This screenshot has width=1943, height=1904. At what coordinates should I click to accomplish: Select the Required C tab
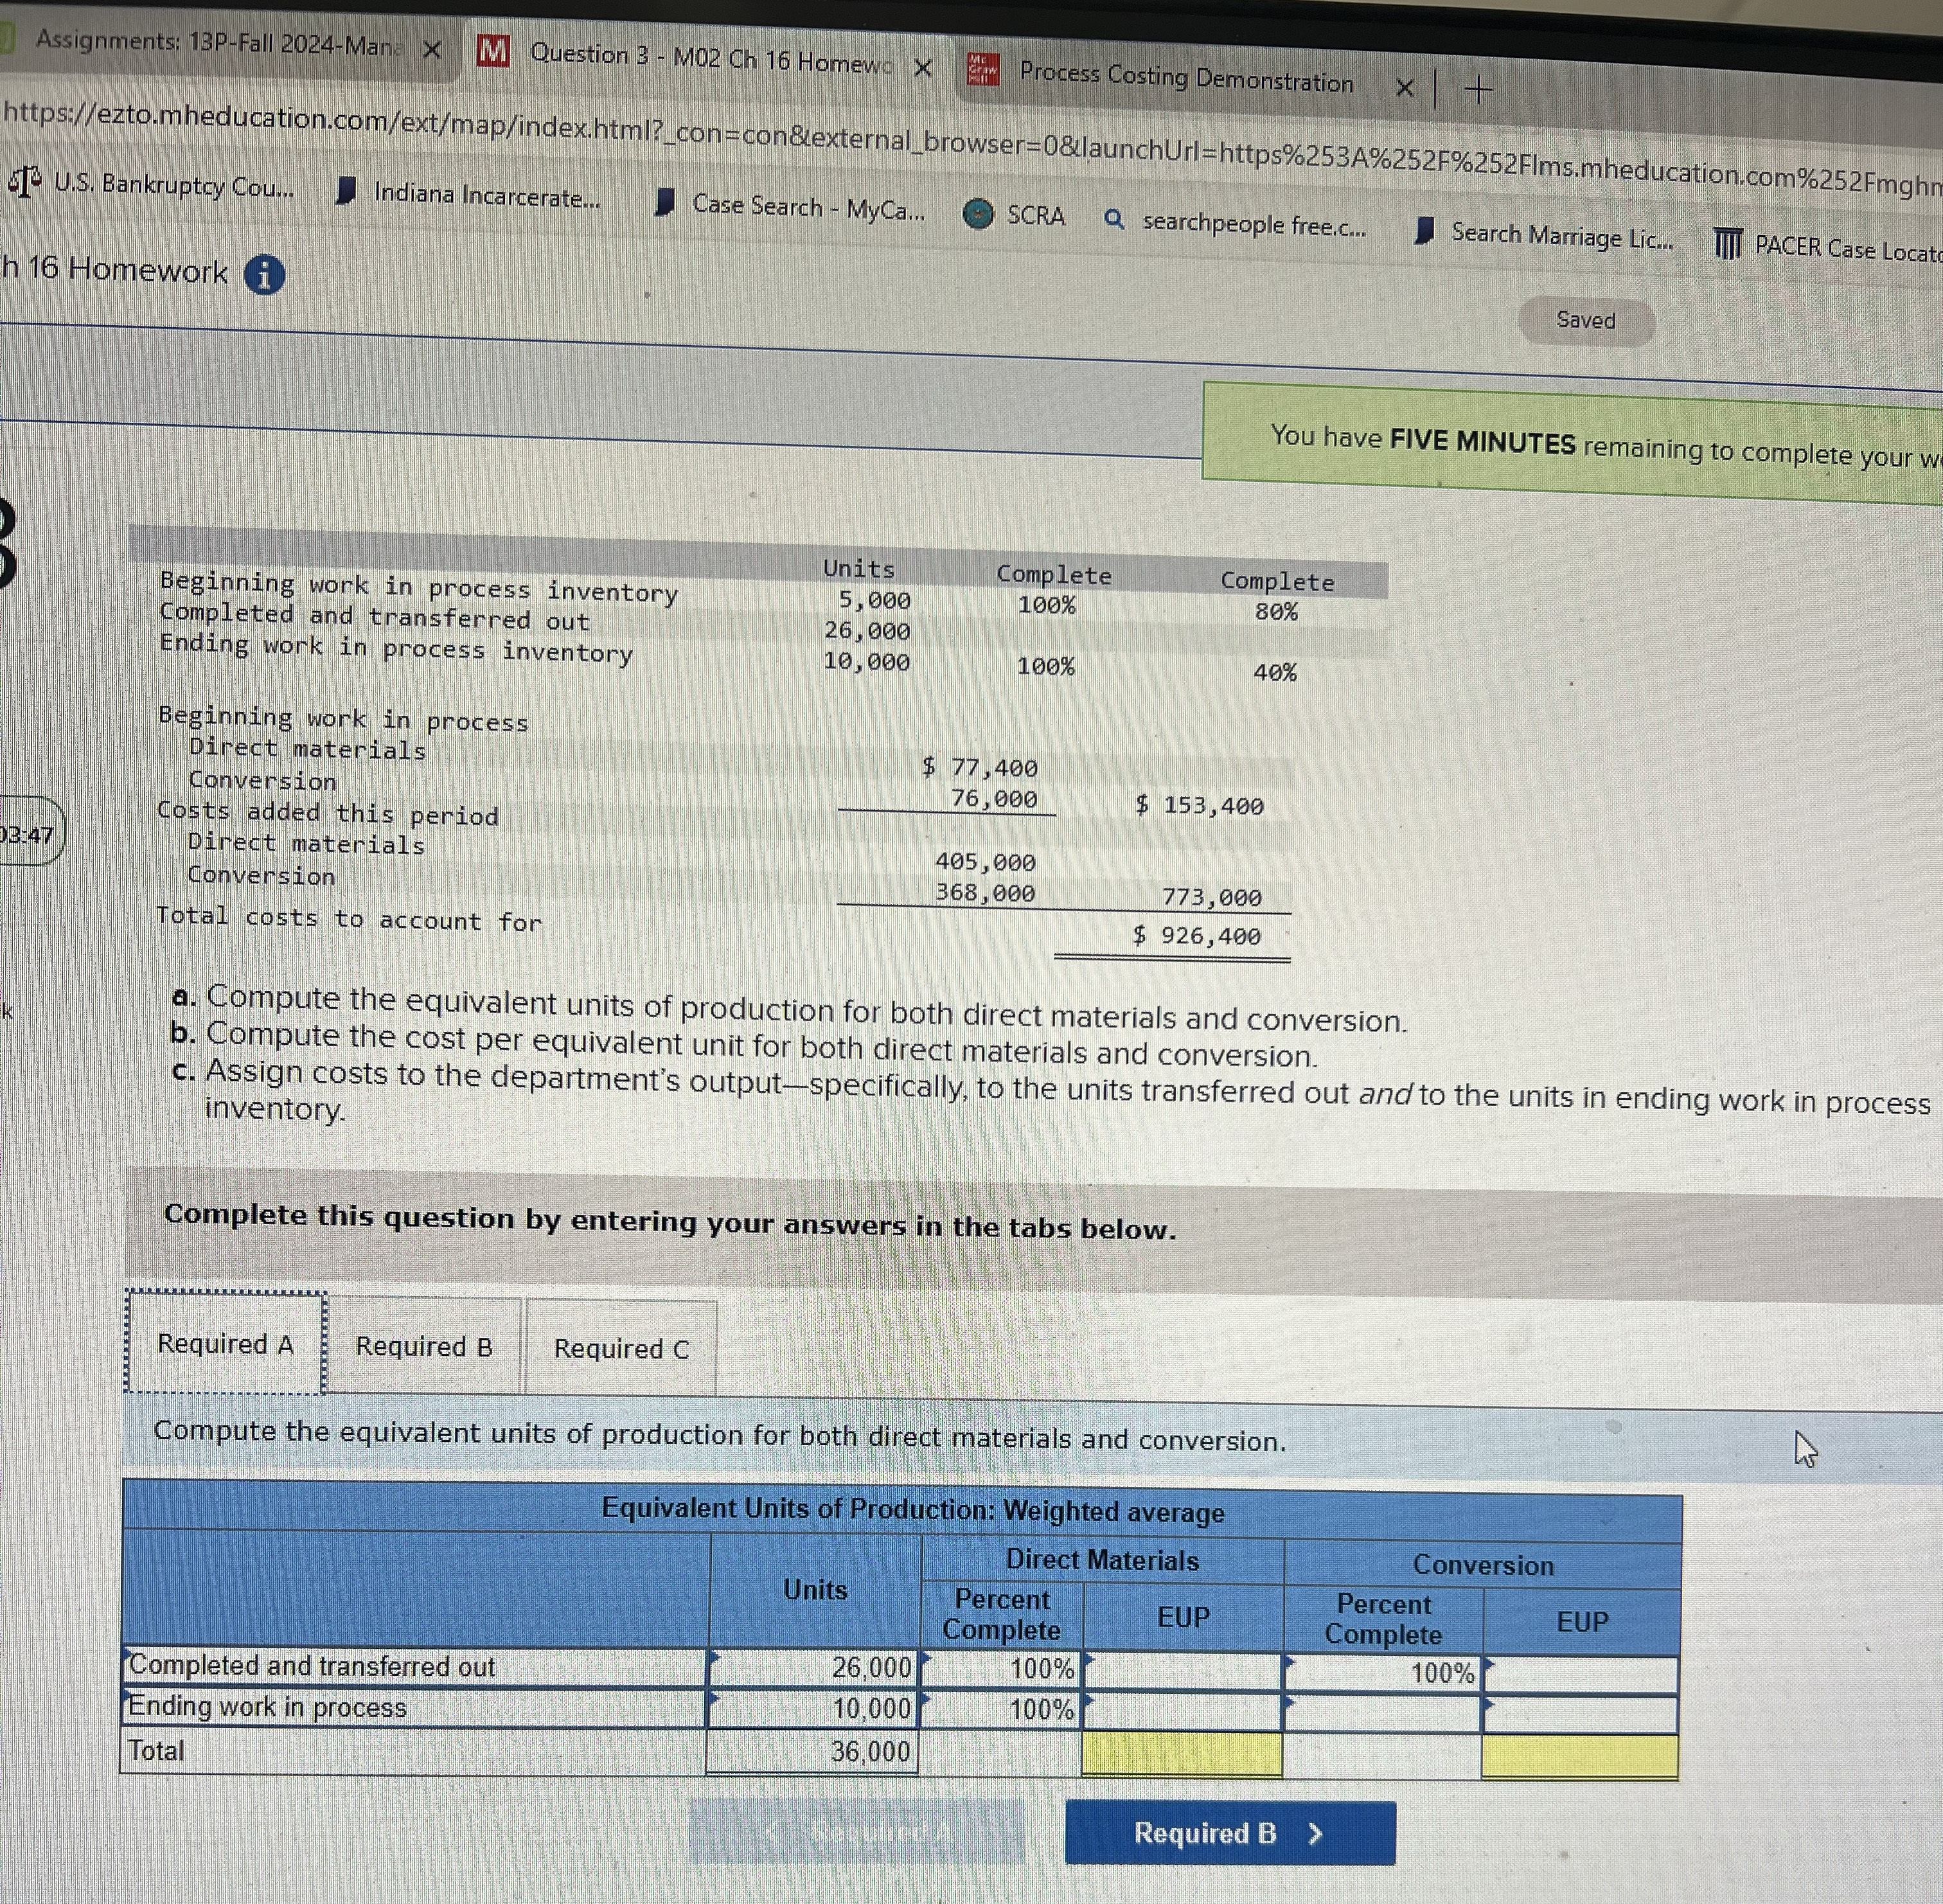tap(621, 1348)
